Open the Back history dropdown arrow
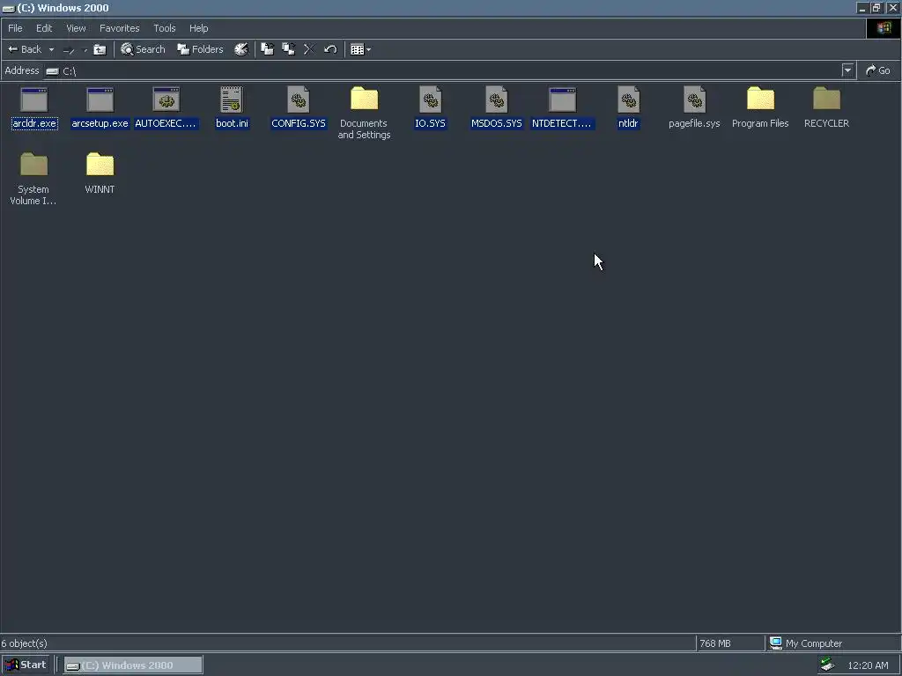Viewport: 902px width, 676px height. [51, 50]
